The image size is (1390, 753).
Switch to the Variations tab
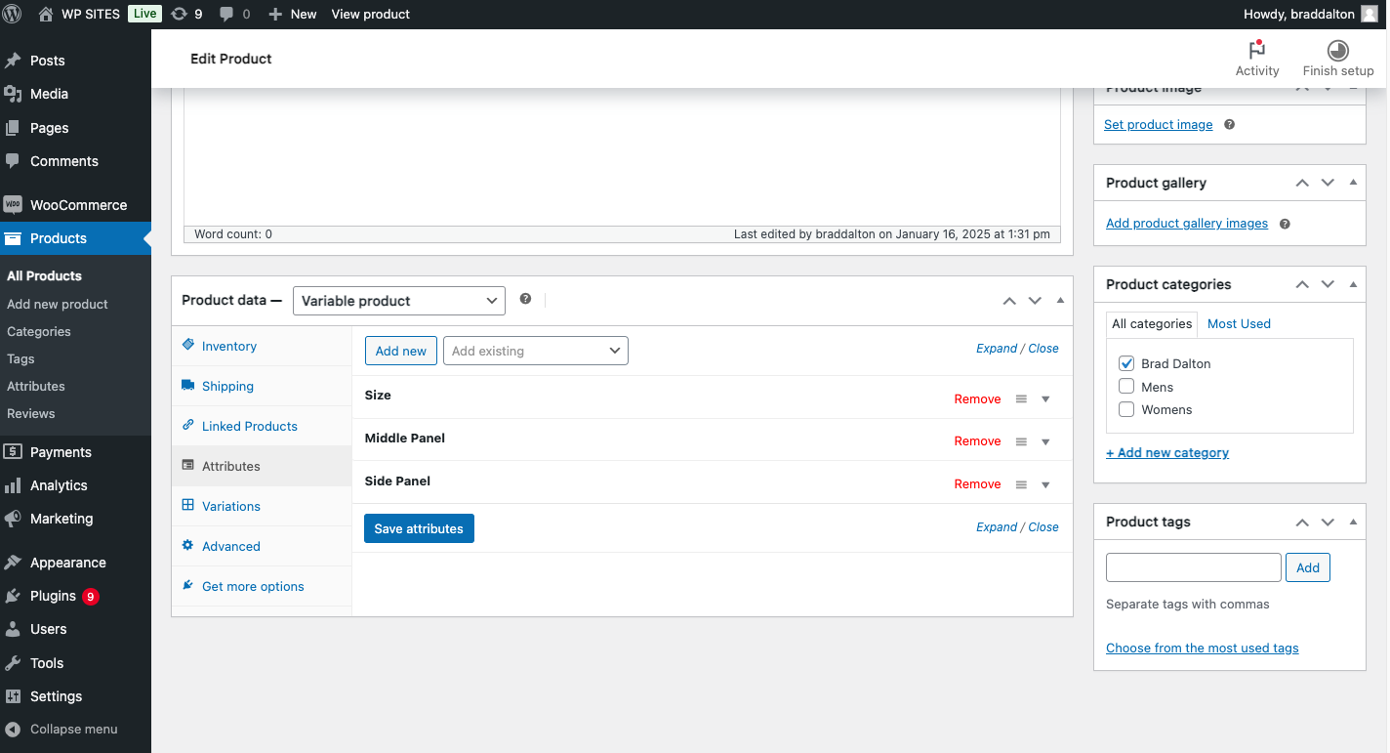230,506
